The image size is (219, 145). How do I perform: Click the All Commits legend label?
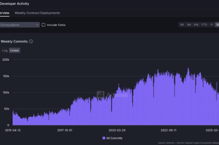[x=115, y=138]
